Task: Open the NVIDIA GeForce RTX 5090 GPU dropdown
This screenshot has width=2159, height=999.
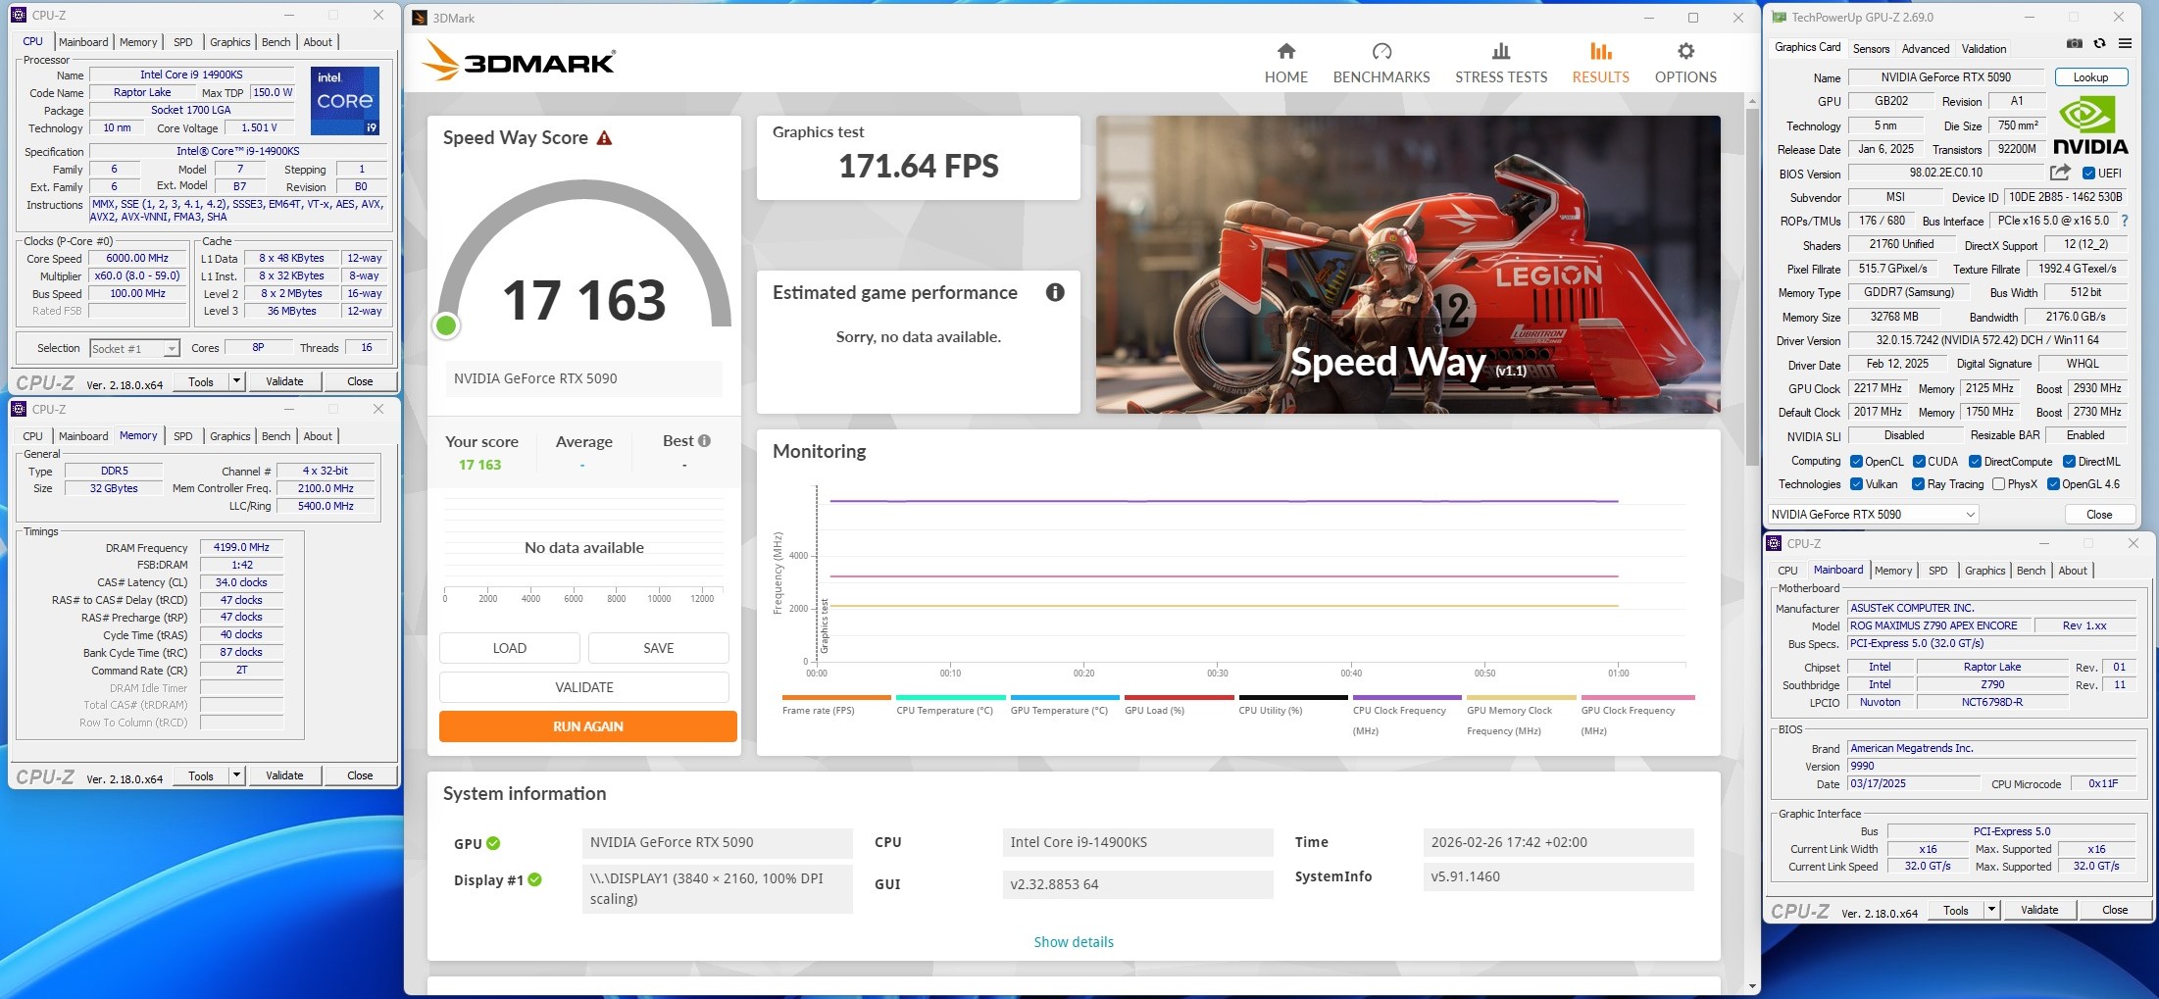Action: [1873, 515]
